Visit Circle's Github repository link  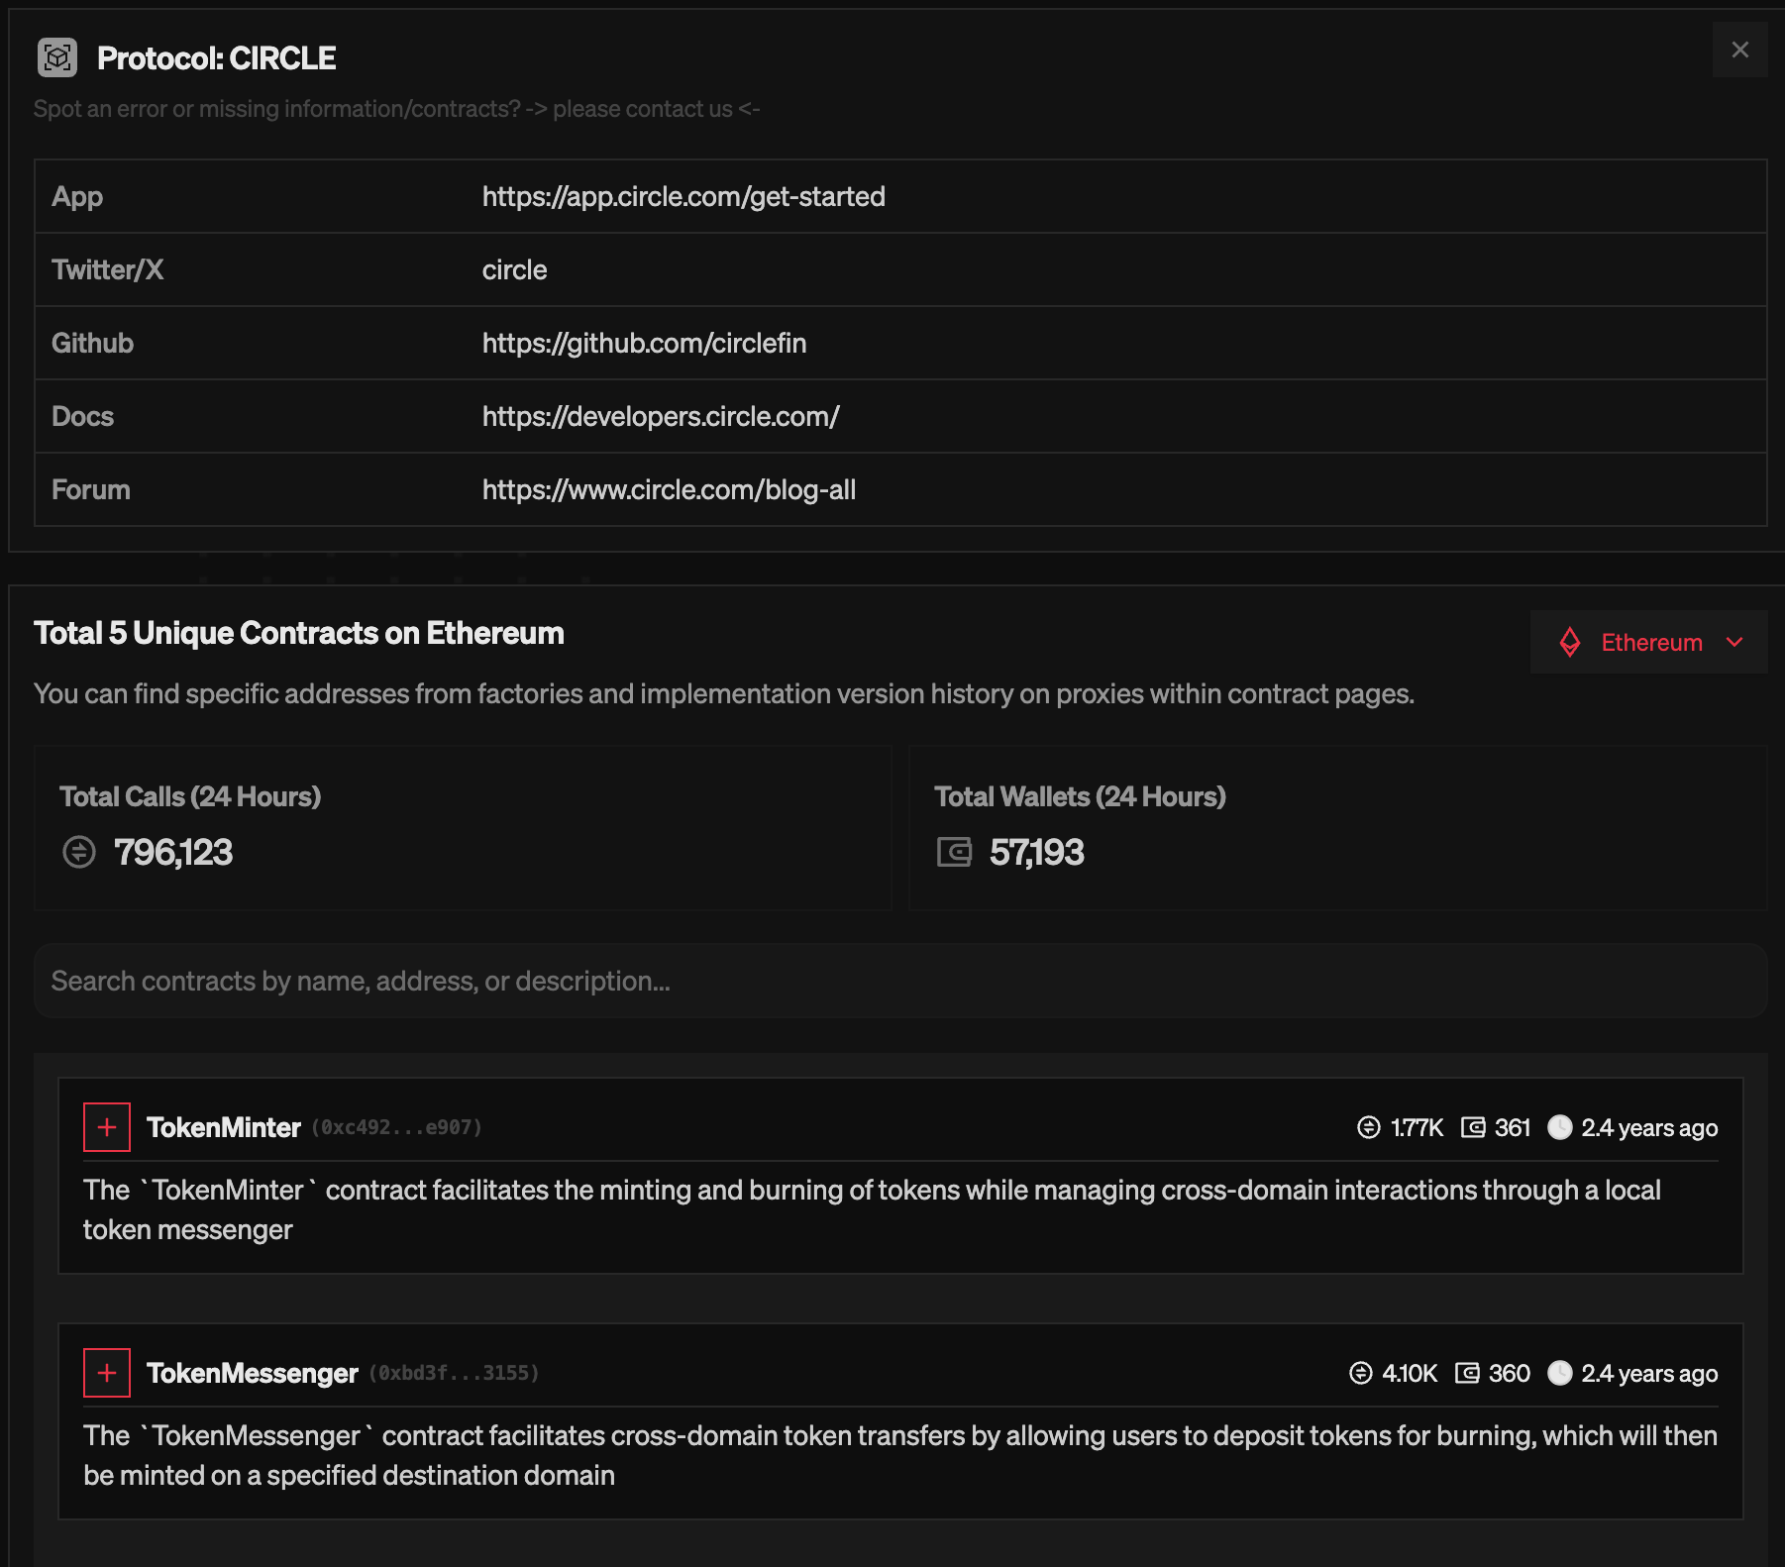click(644, 343)
